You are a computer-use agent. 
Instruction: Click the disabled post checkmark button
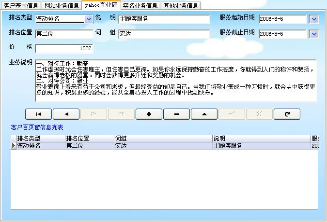232,114
